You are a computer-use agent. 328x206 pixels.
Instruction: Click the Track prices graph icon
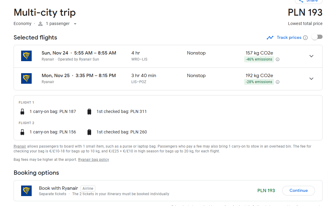(x=270, y=38)
